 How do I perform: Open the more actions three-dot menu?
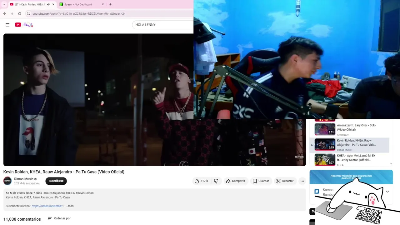[302, 181]
